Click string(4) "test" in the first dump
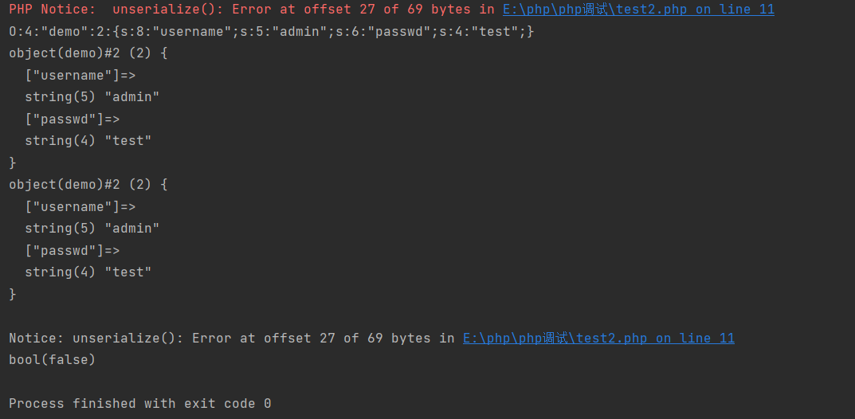Viewport: 855px width, 419px height. 88,140
